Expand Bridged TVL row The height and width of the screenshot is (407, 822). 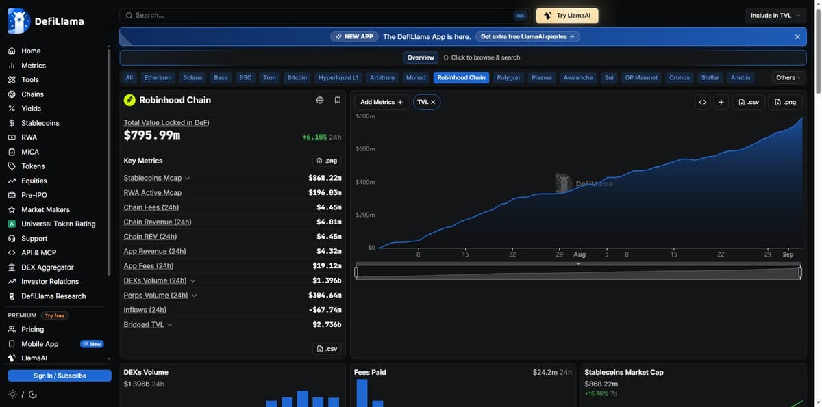pyautogui.click(x=170, y=325)
